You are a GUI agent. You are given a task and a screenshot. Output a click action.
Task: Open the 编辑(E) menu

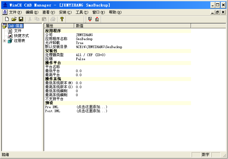32,12
